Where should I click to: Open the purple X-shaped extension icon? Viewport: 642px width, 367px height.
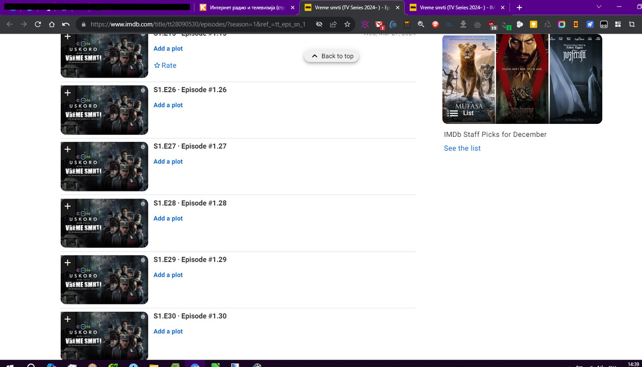click(x=365, y=24)
